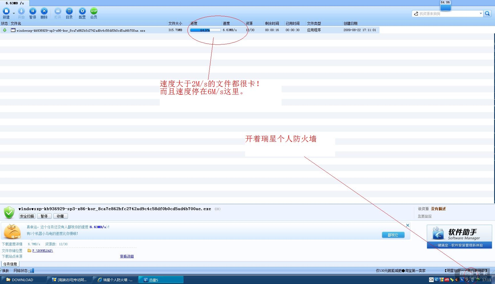495x284 pixels.
Task: Open the 软件助手 Software Manager banner
Action: pyautogui.click(x=459, y=237)
